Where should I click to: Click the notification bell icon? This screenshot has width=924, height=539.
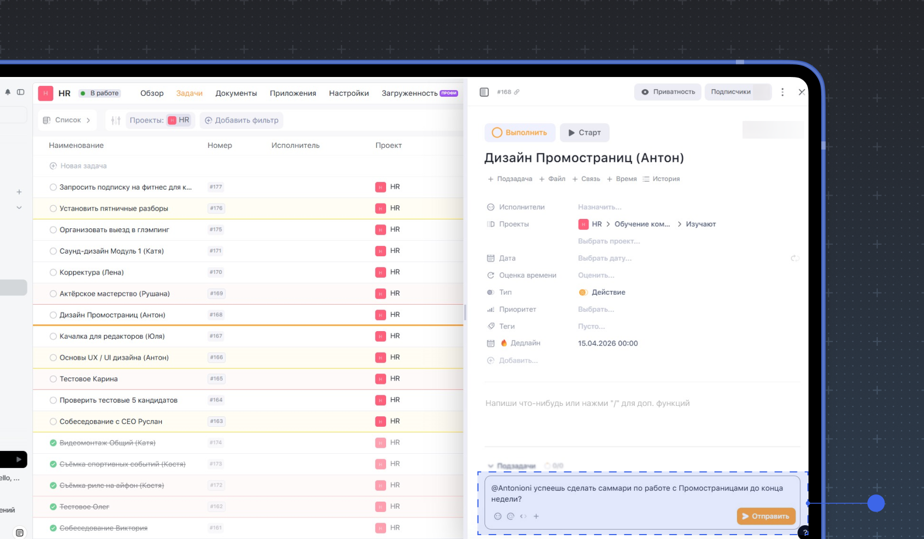click(x=8, y=92)
